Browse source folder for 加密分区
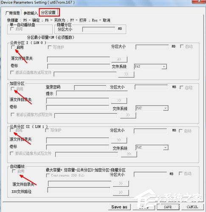The width and height of the screenshot is (206, 212). pyautogui.click(x=119, y=100)
